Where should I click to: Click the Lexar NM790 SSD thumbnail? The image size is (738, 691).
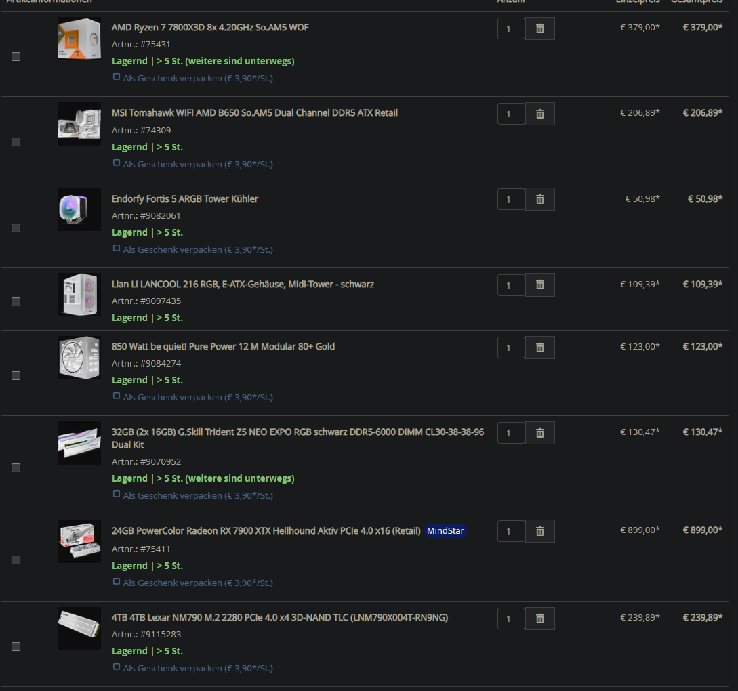[79, 629]
